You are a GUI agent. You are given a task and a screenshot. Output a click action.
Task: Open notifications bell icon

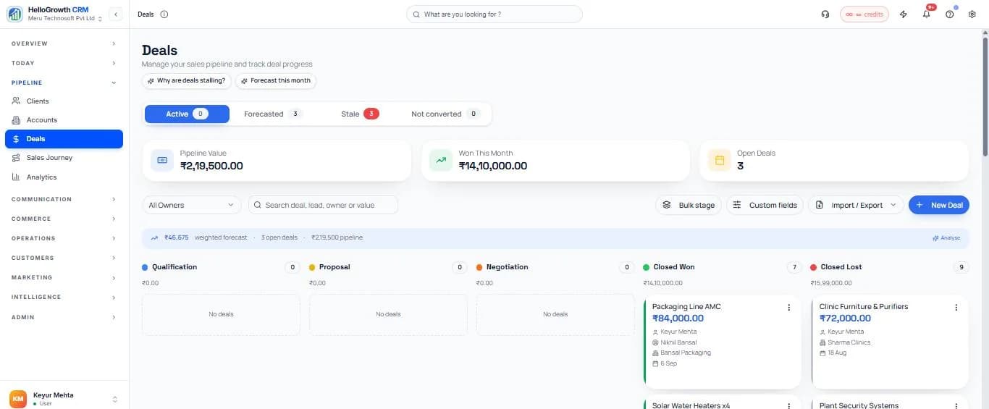926,14
